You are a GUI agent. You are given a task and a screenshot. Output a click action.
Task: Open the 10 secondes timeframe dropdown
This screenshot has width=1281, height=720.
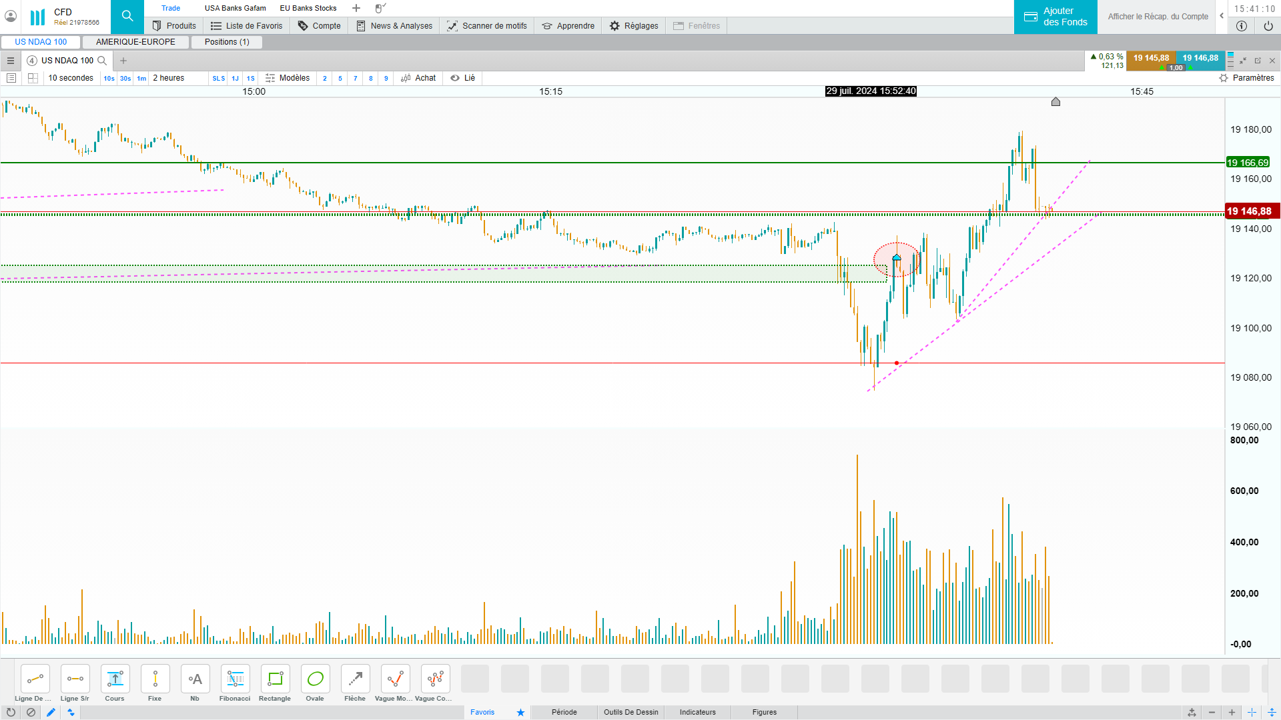[x=71, y=78]
